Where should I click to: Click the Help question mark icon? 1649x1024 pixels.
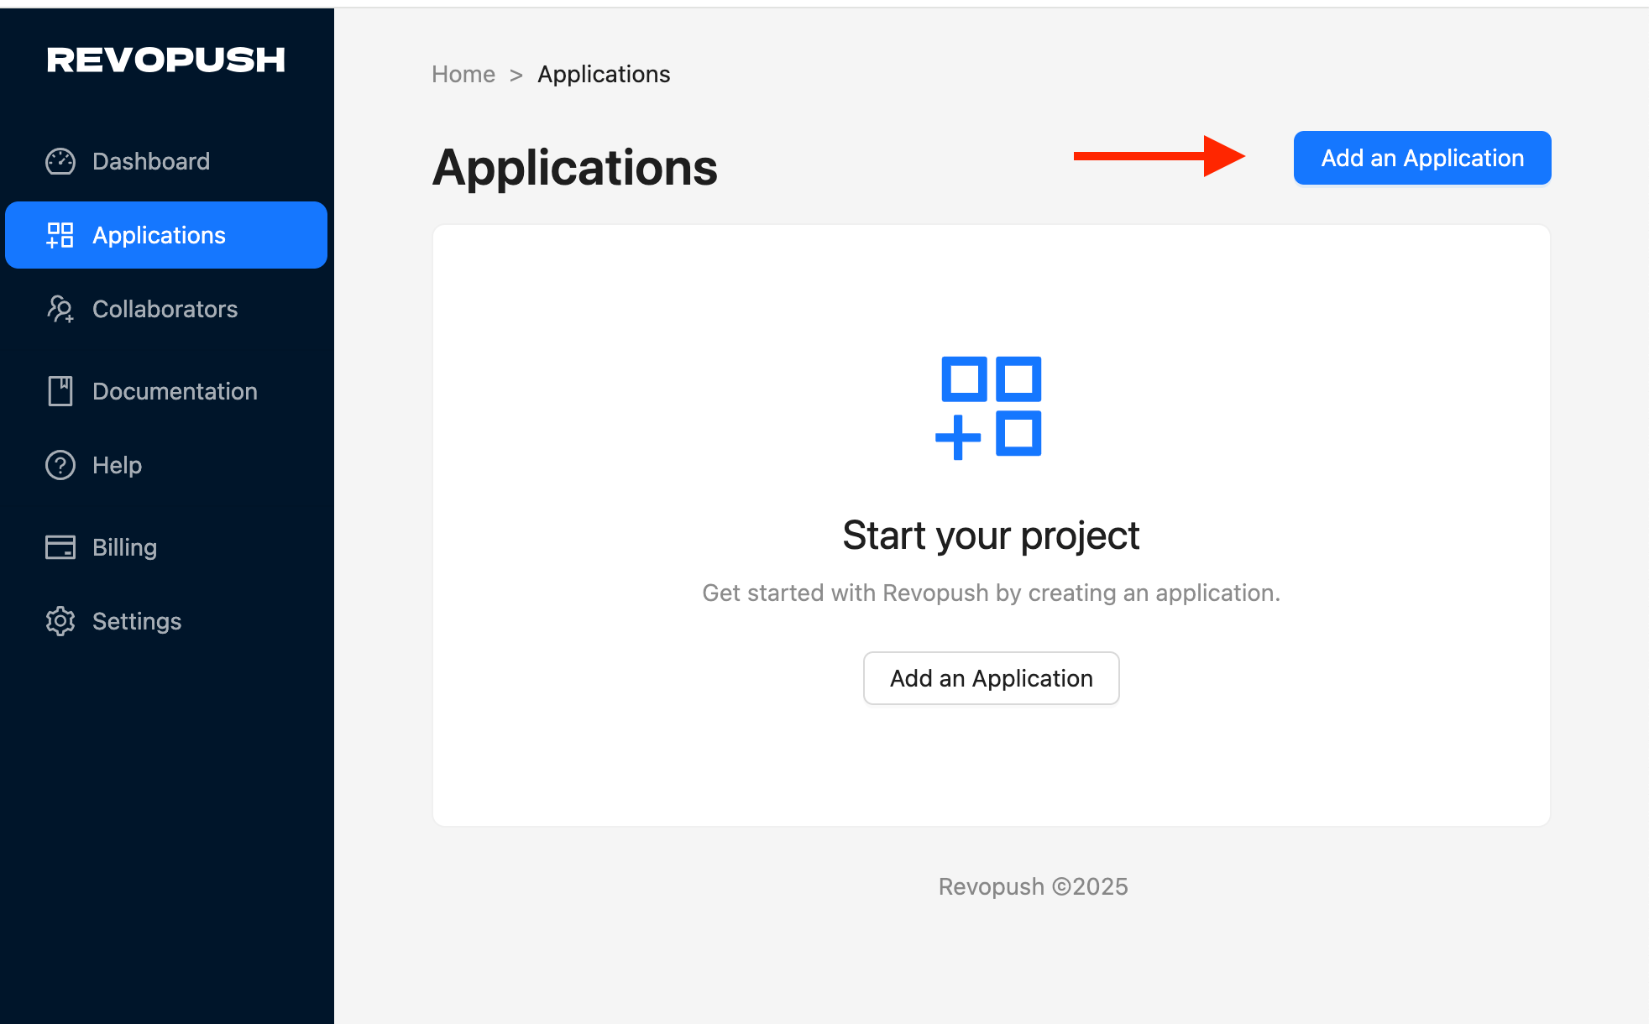[x=60, y=465]
